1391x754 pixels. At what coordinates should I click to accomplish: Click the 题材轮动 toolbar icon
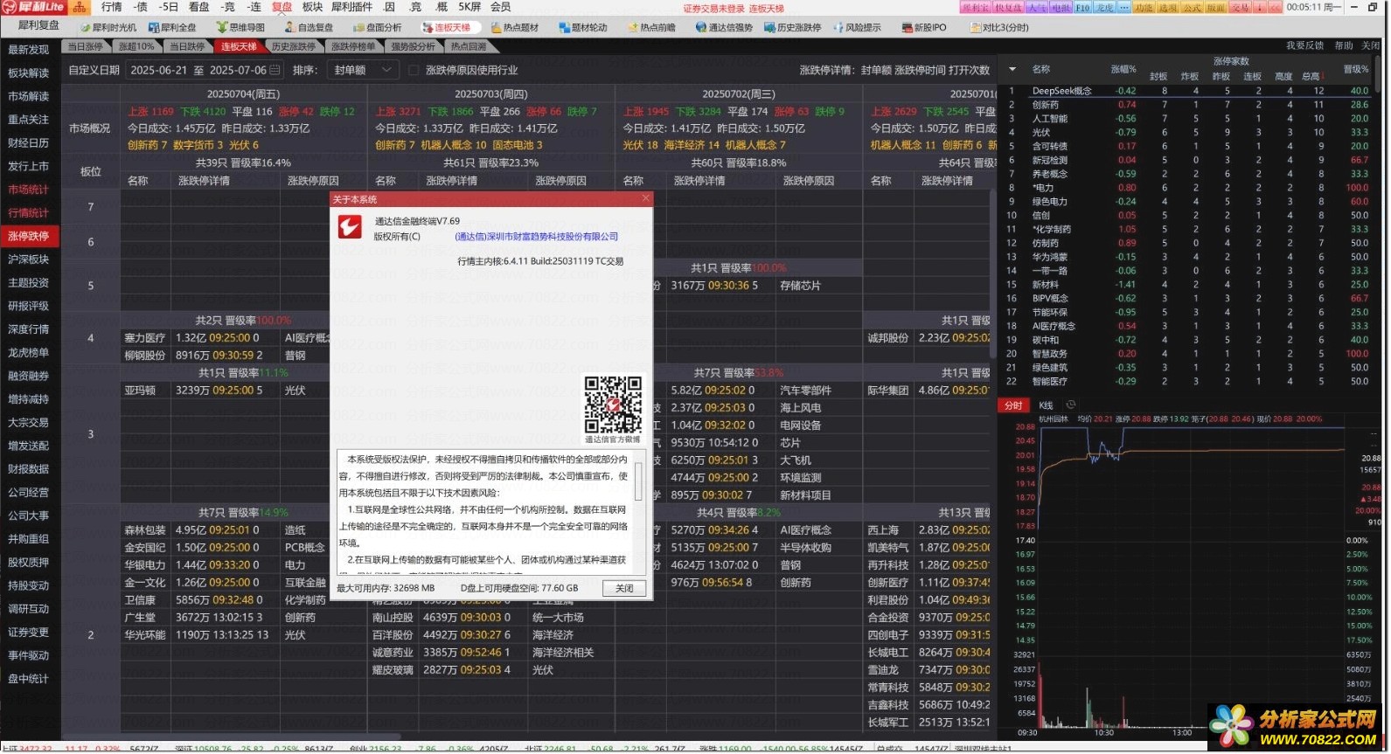point(583,27)
